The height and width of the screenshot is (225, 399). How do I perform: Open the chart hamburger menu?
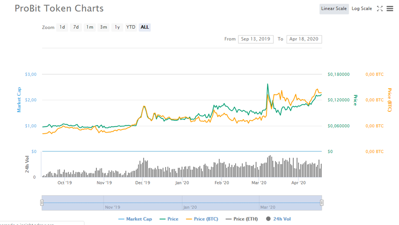click(x=390, y=9)
